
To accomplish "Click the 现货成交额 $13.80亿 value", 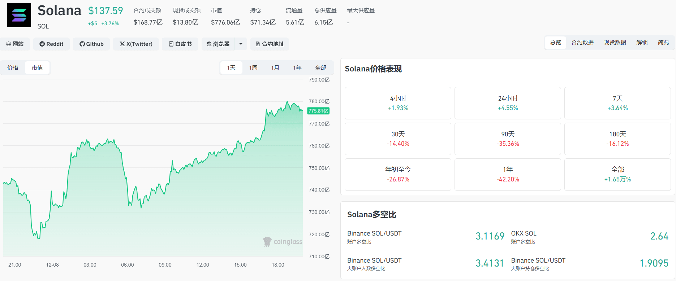I will click(x=186, y=22).
